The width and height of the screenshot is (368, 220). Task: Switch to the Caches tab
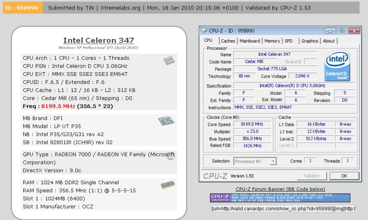point(228,41)
